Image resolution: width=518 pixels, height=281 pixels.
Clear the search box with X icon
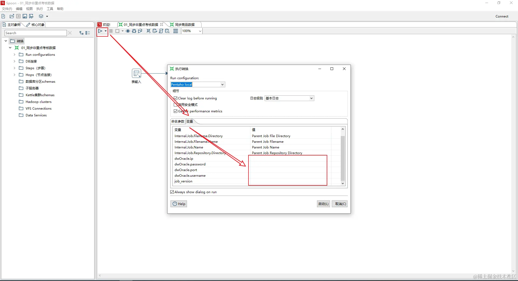pyautogui.click(x=70, y=33)
